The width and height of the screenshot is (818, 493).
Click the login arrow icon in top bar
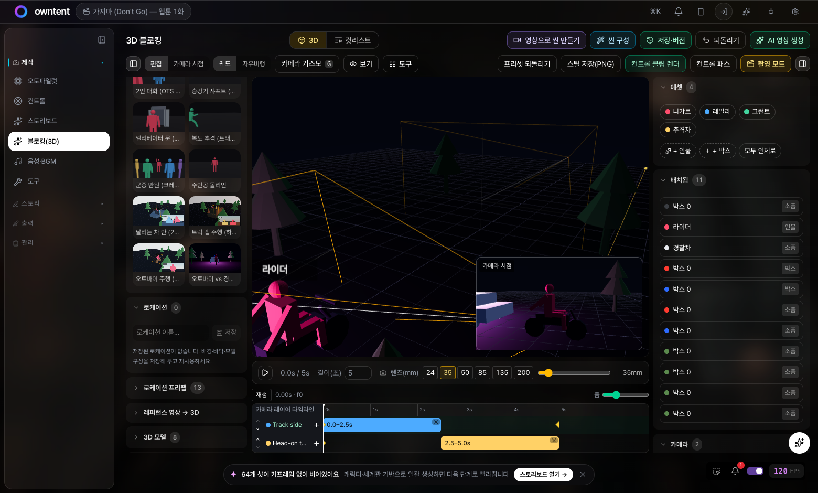coord(724,12)
